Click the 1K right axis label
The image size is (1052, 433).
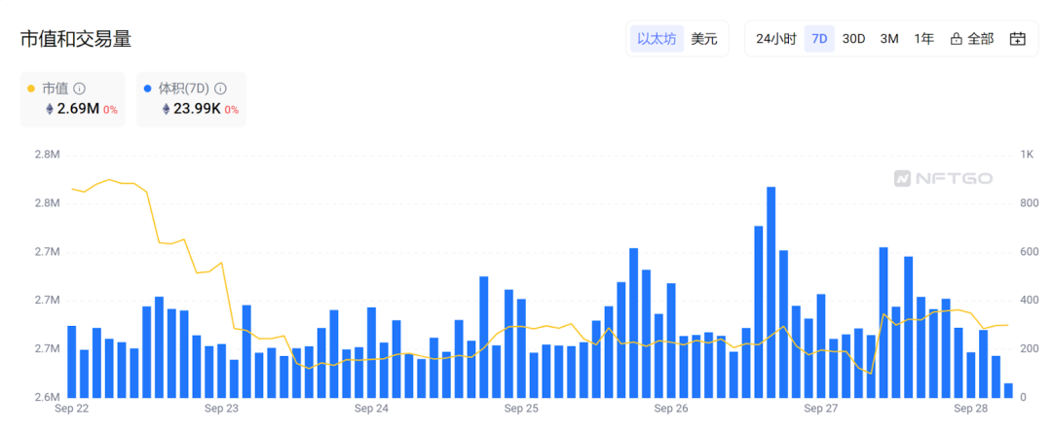(x=1027, y=155)
